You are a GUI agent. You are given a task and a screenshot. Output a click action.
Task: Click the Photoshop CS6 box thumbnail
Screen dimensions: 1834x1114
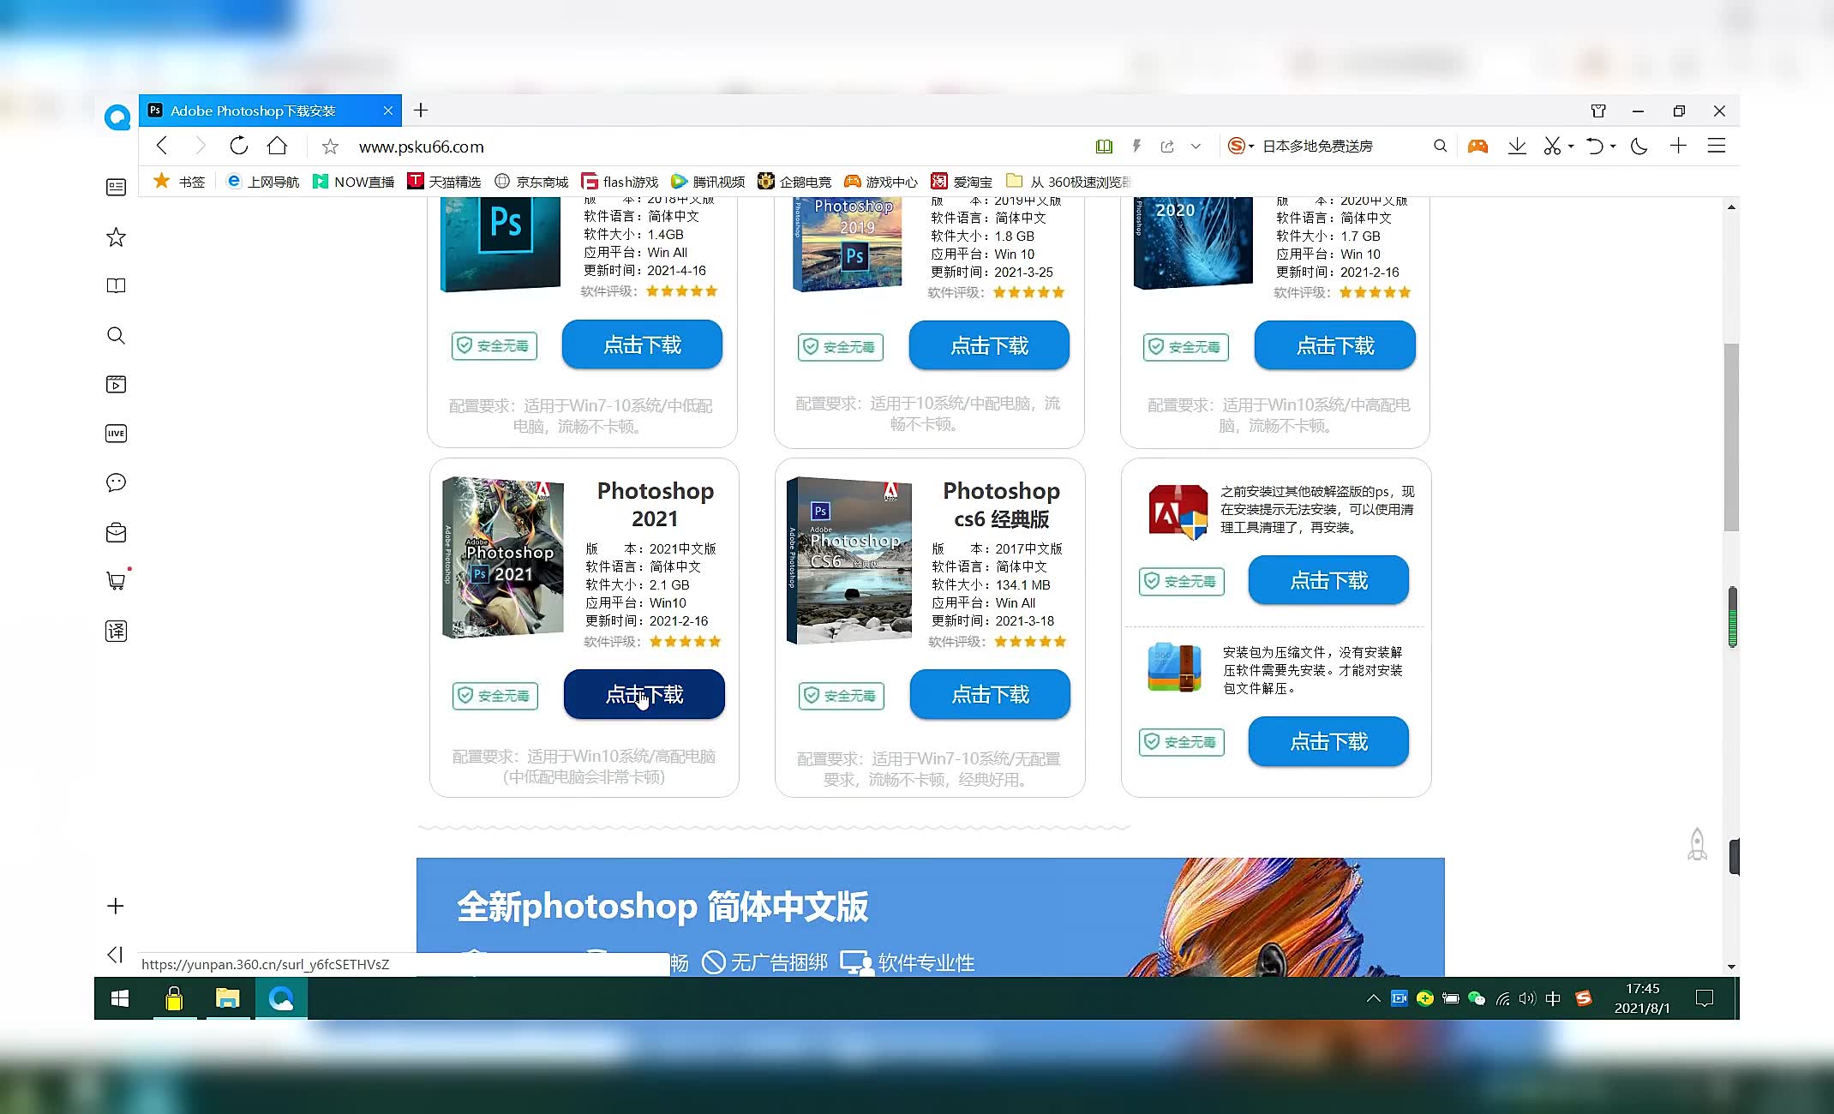(x=848, y=560)
